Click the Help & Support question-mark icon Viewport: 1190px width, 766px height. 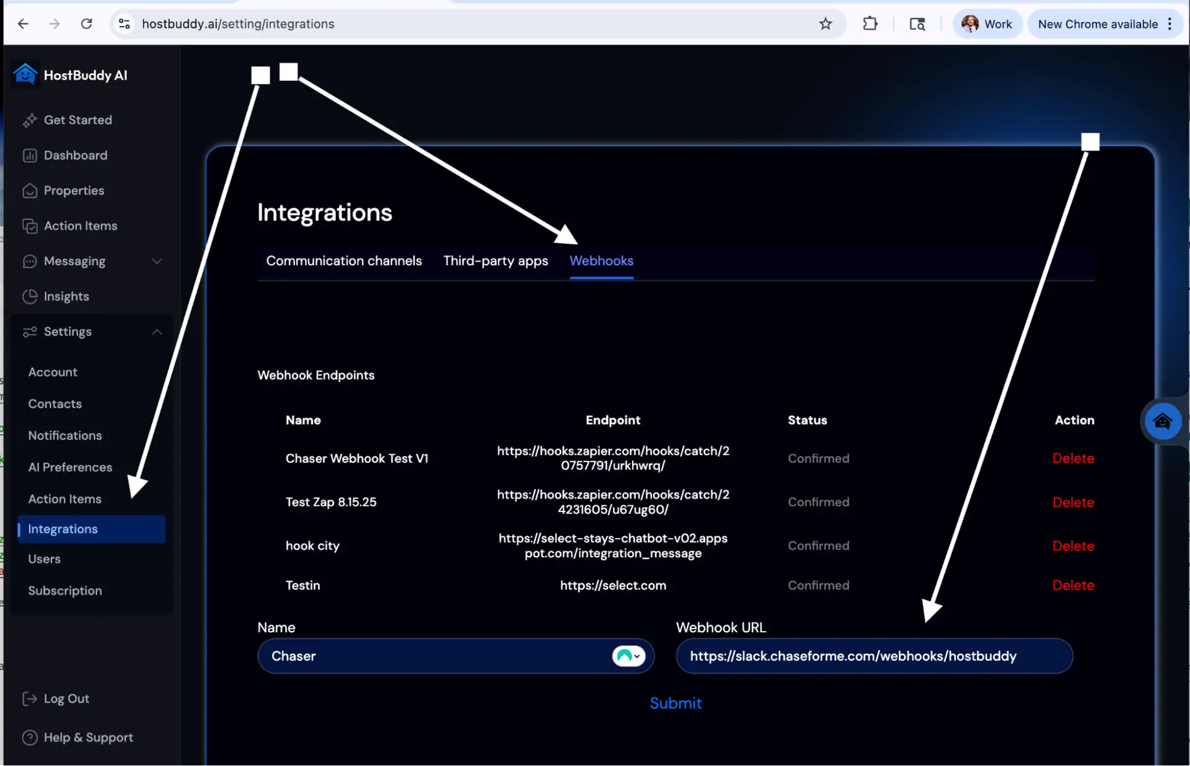(x=30, y=737)
